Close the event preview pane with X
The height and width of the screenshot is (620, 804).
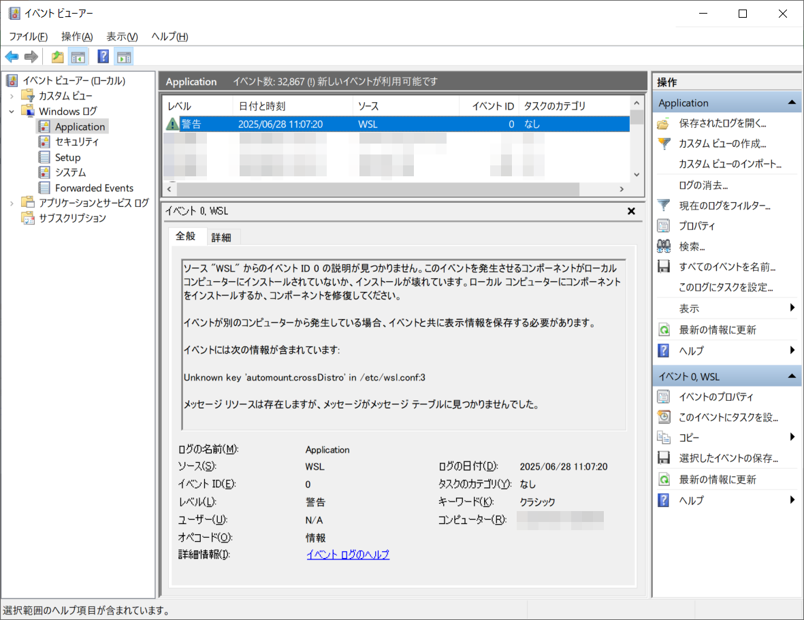(x=631, y=211)
